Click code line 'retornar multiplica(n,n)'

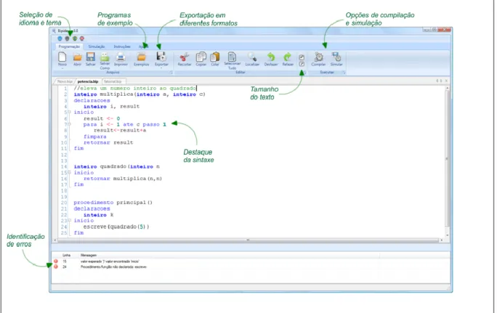click(x=123, y=179)
